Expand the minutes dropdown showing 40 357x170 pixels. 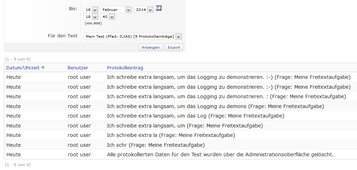[108, 17]
